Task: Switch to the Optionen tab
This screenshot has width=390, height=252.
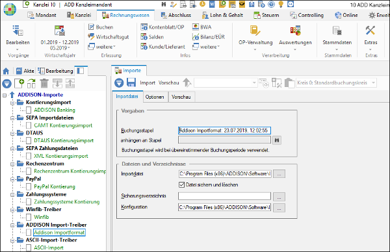Action: [155, 97]
